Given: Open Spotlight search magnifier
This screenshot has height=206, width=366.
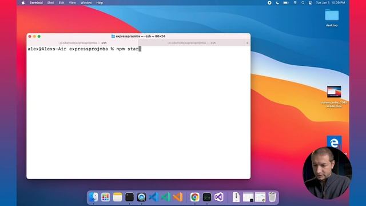Looking at the screenshot, I should tap(303, 3).
